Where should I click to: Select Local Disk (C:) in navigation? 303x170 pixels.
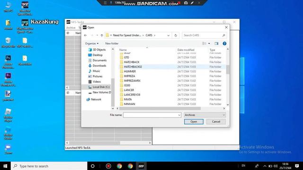tap(99, 87)
